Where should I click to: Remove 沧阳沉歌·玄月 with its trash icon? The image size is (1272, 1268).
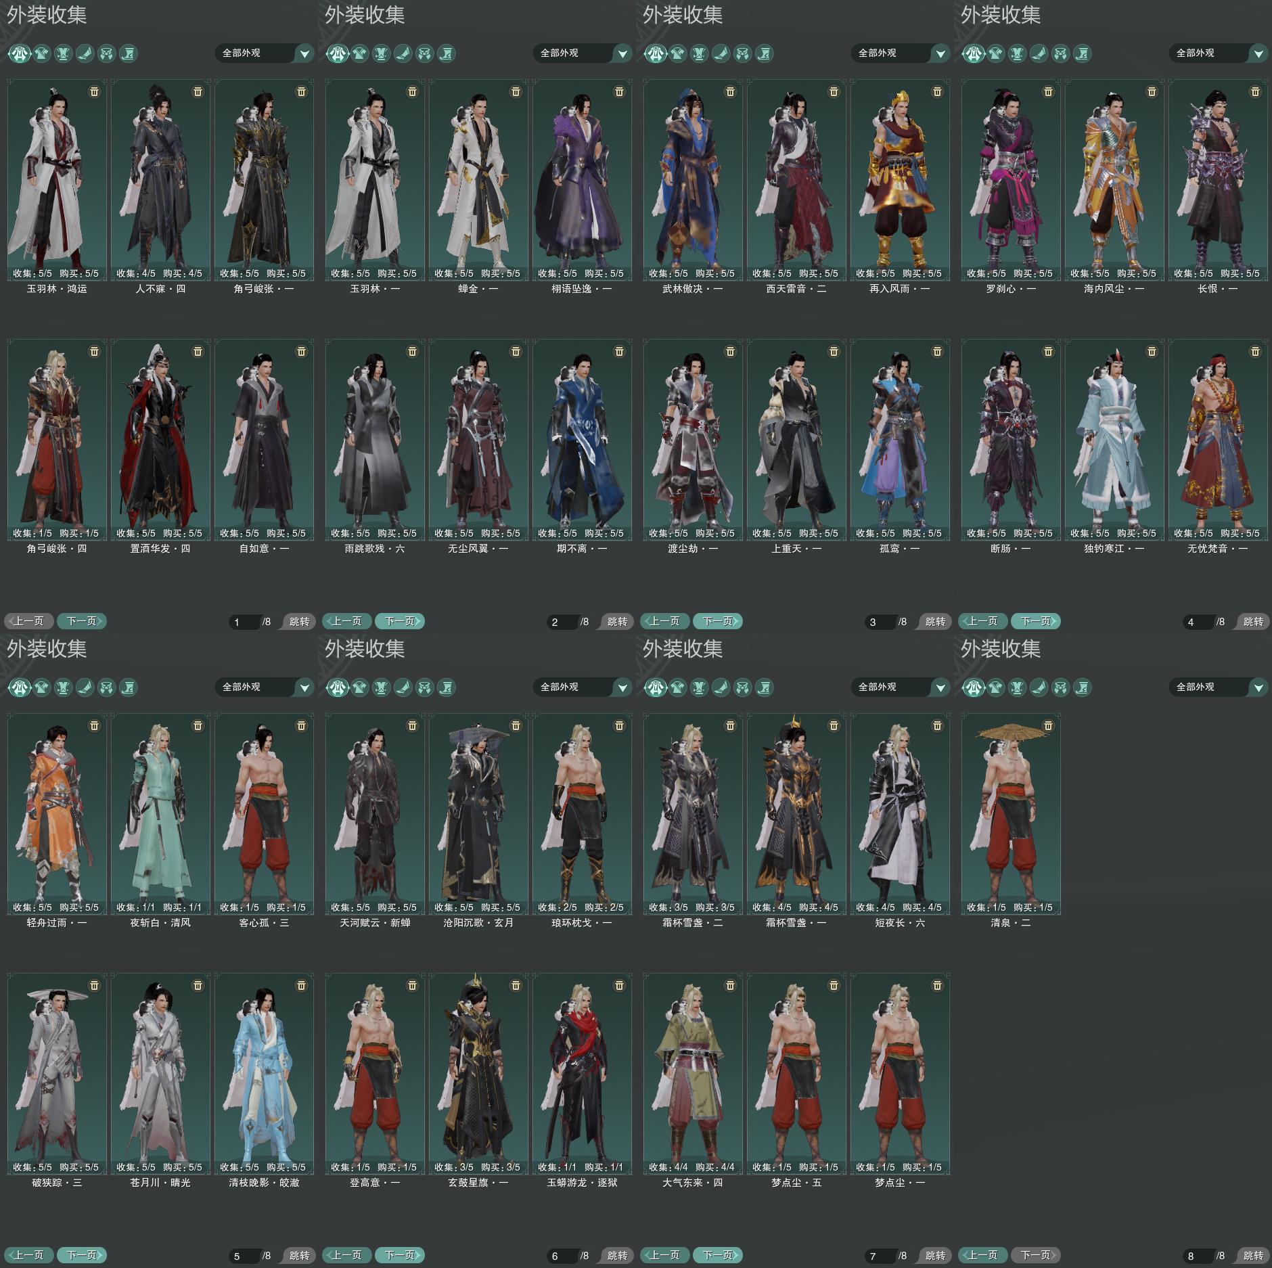(516, 725)
